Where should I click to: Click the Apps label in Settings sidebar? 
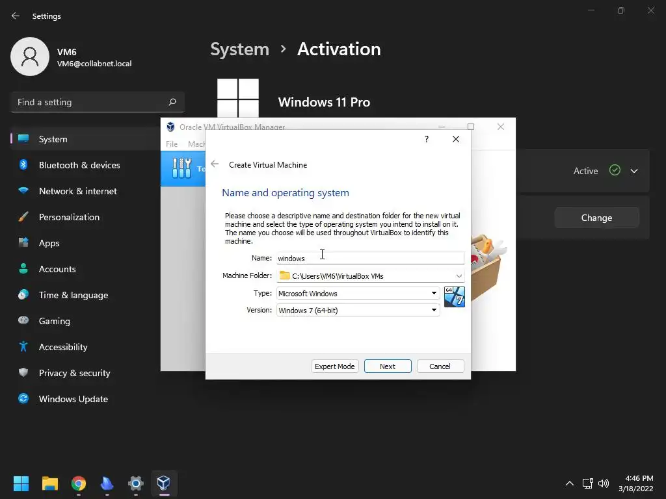(49, 243)
